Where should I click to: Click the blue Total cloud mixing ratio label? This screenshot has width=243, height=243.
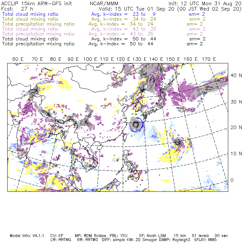(30, 14)
